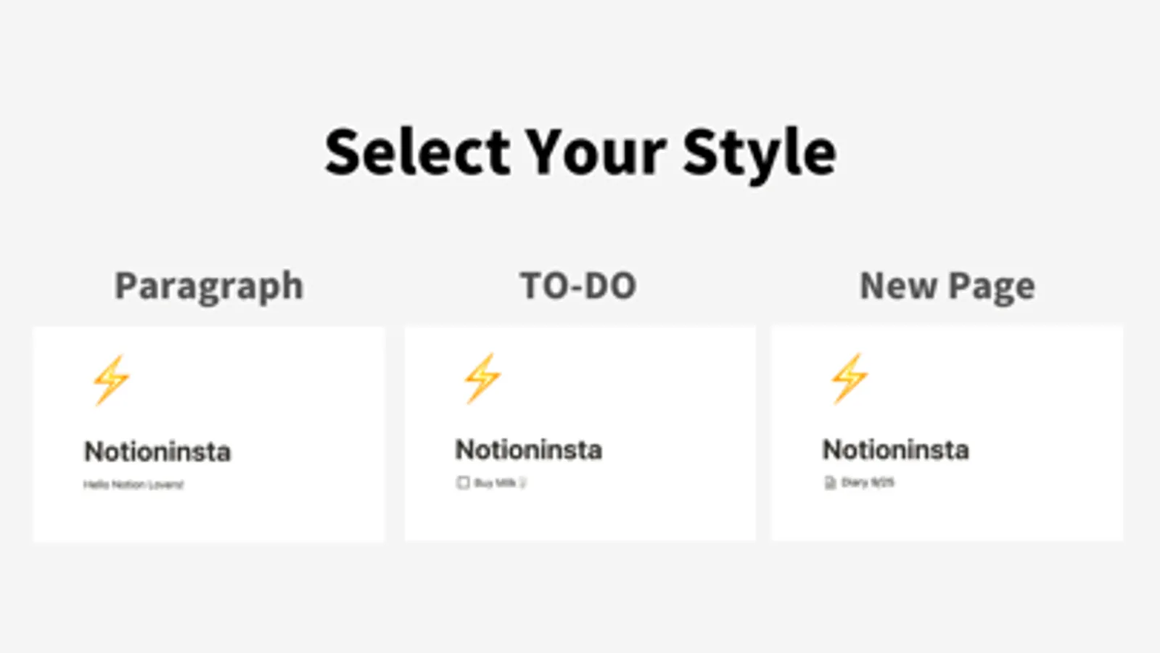Click the lightning bolt icon in Paragraph card
Viewport: 1160px width, 653px height.
coord(111,379)
